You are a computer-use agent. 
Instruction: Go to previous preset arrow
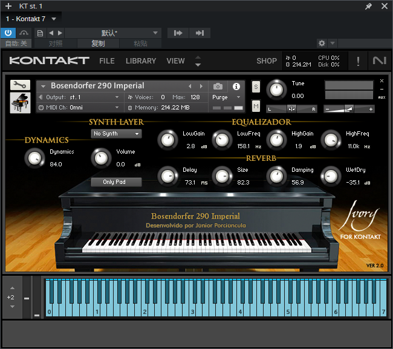point(51,33)
